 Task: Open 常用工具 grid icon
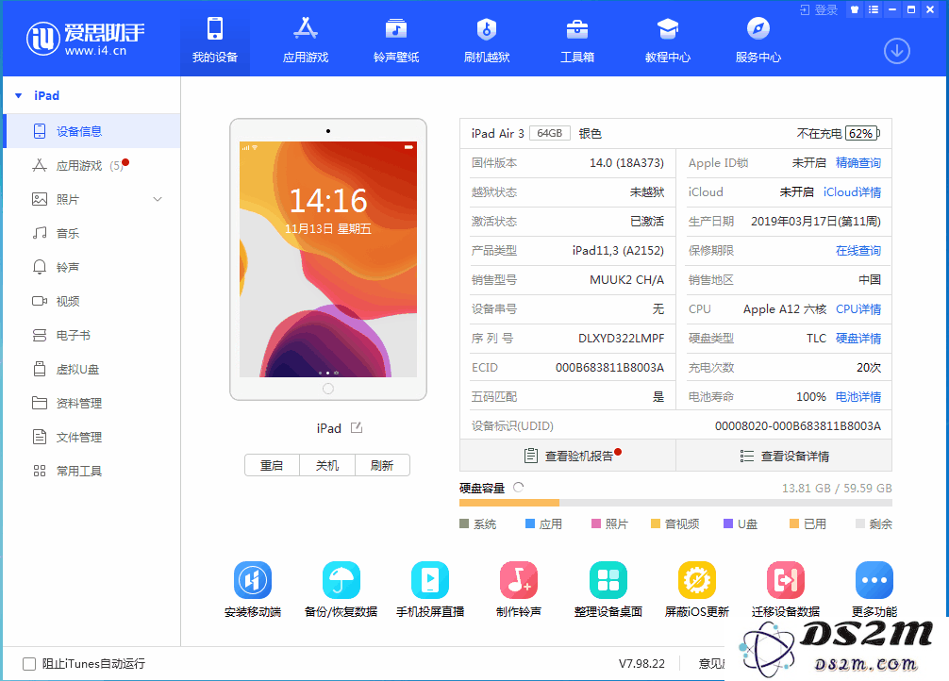coord(40,471)
